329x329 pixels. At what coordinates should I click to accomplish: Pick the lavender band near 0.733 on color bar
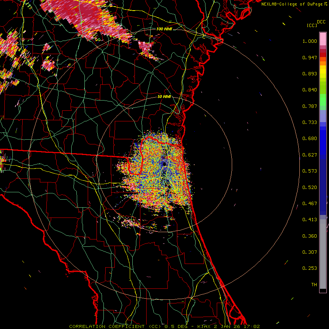click(x=323, y=116)
